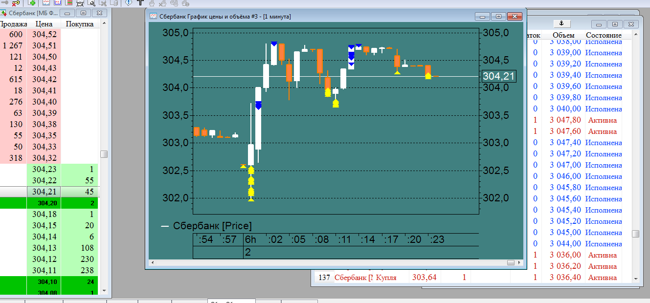Click ask price 304,33

tap(45, 147)
